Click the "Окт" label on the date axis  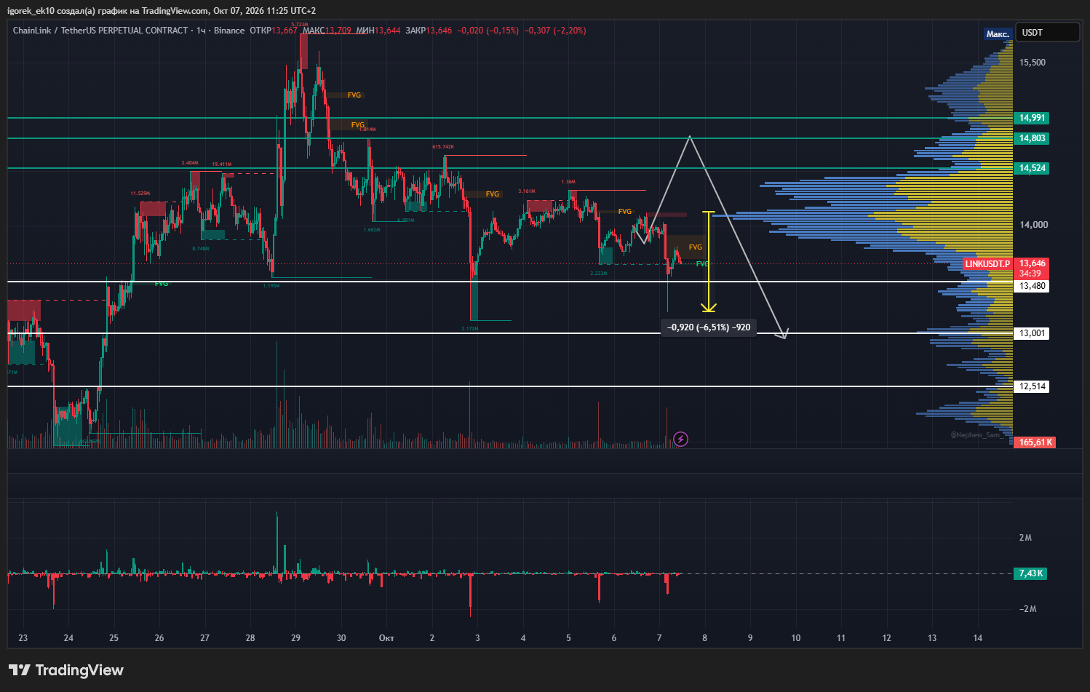(386, 638)
